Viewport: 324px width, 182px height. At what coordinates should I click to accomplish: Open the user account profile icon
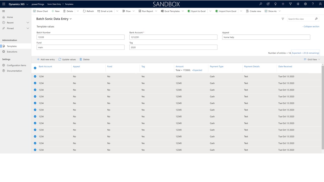[320, 4]
